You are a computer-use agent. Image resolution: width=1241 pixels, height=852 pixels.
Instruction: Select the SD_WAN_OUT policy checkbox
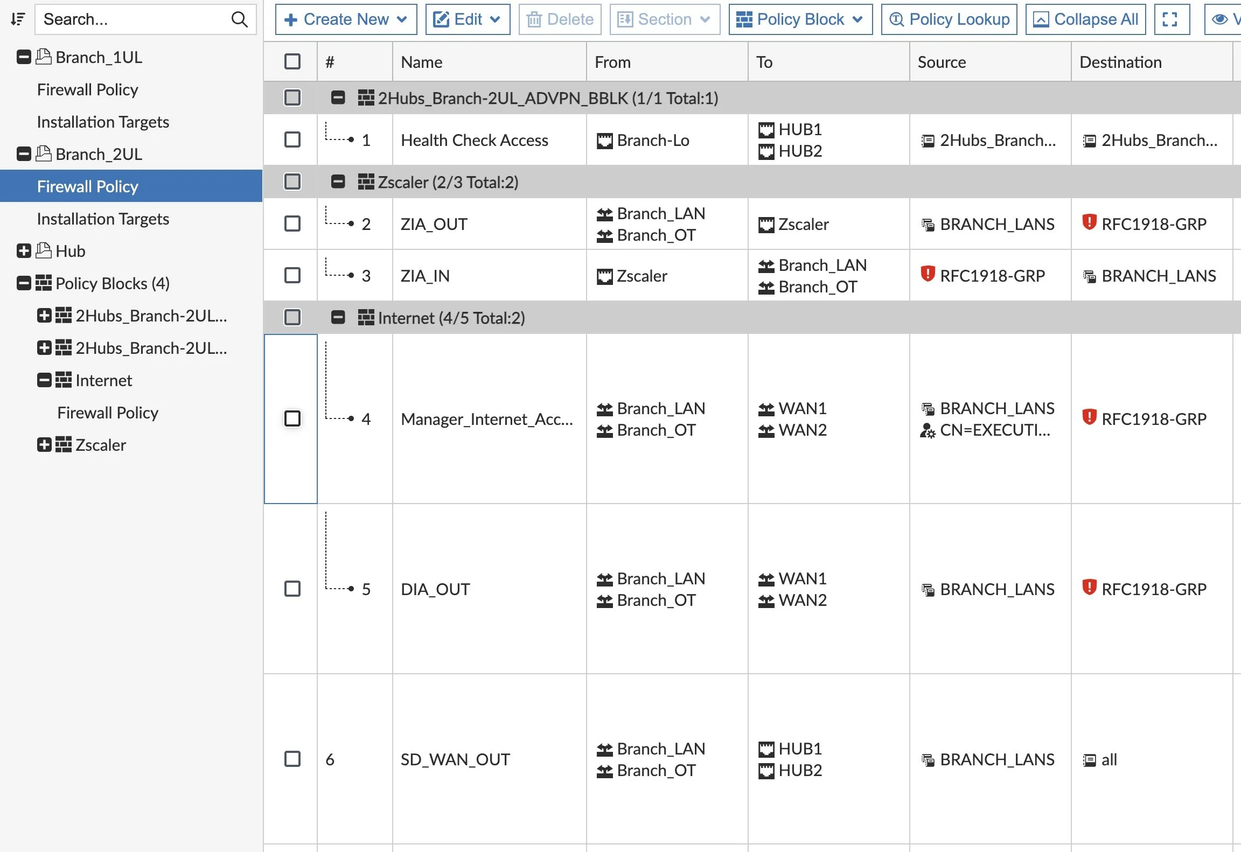(292, 759)
